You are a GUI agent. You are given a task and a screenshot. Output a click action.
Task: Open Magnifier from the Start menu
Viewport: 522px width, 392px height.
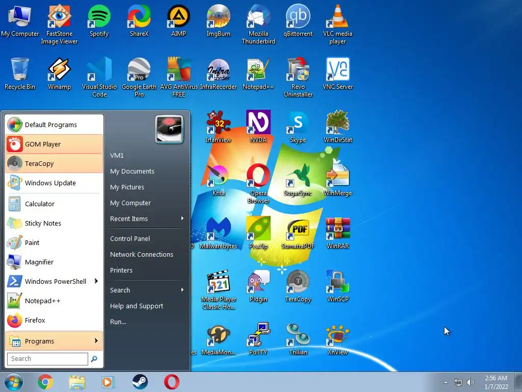click(x=54, y=262)
